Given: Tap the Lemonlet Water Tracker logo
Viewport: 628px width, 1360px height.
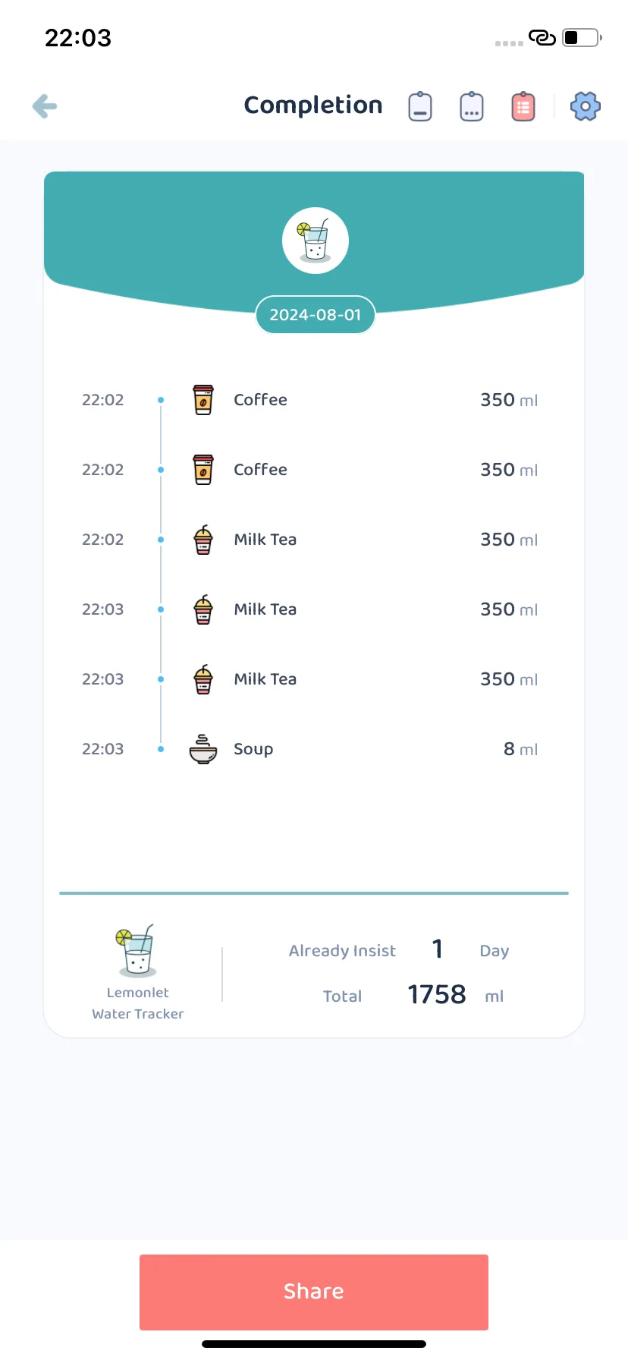Looking at the screenshot, I should pyautogui.click(x=137, y=950).
